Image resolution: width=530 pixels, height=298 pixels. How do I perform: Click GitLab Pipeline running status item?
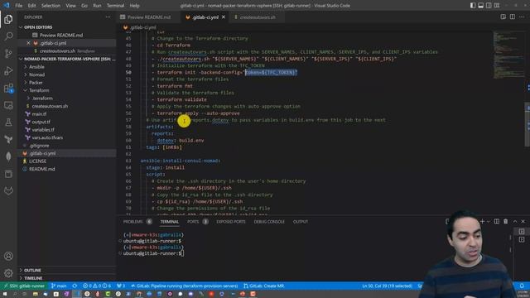185,286
